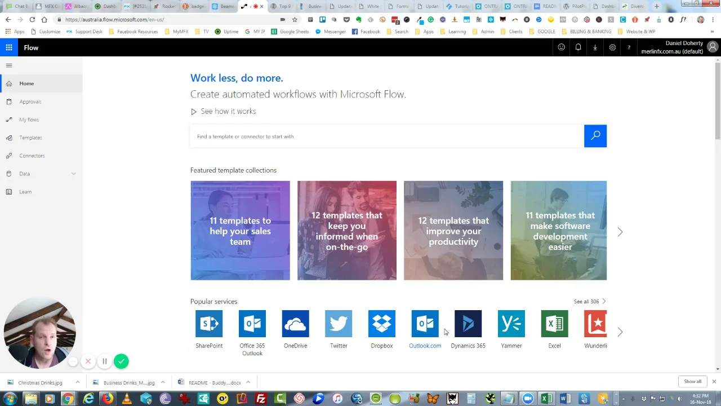
Task: Open the Dropbox service icon
Action: (382, 324)
